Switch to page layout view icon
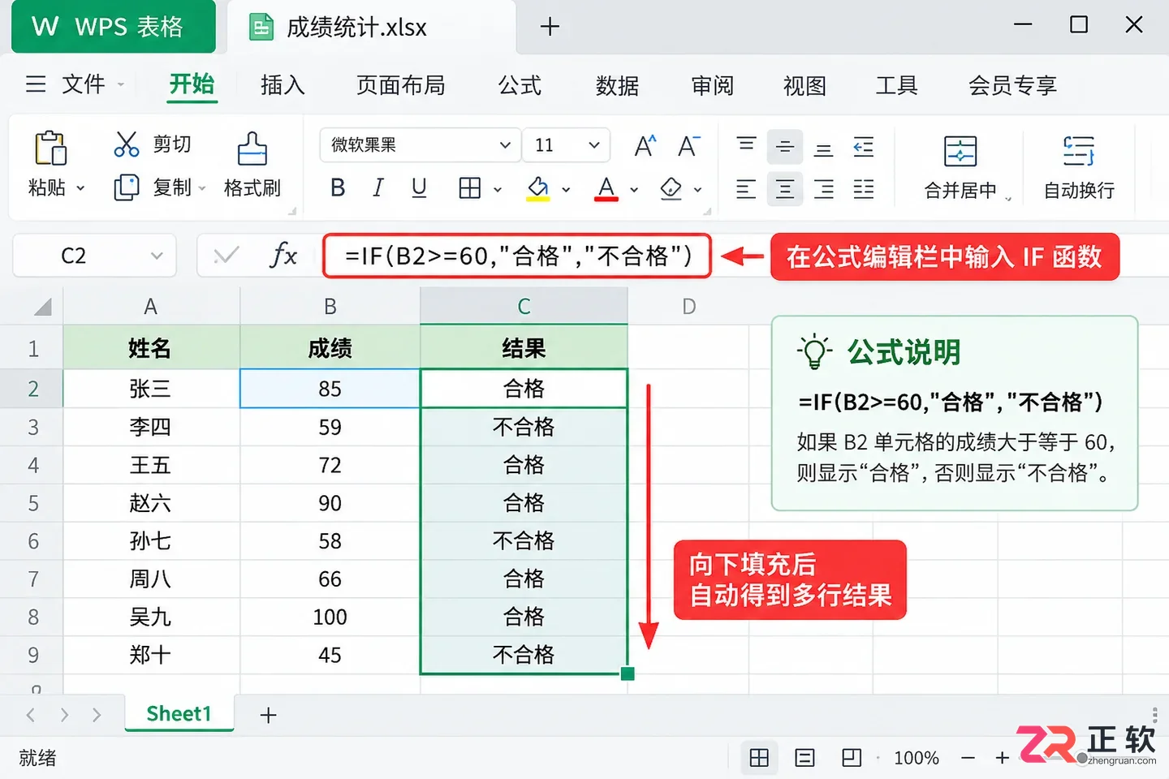This screenshot has width=1169, height=779. (804, 758)
